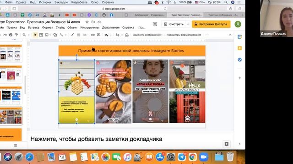Screen dimensions: 293x164
Task: Click the zoom magnifier tool
Action: tap(24, 35)
